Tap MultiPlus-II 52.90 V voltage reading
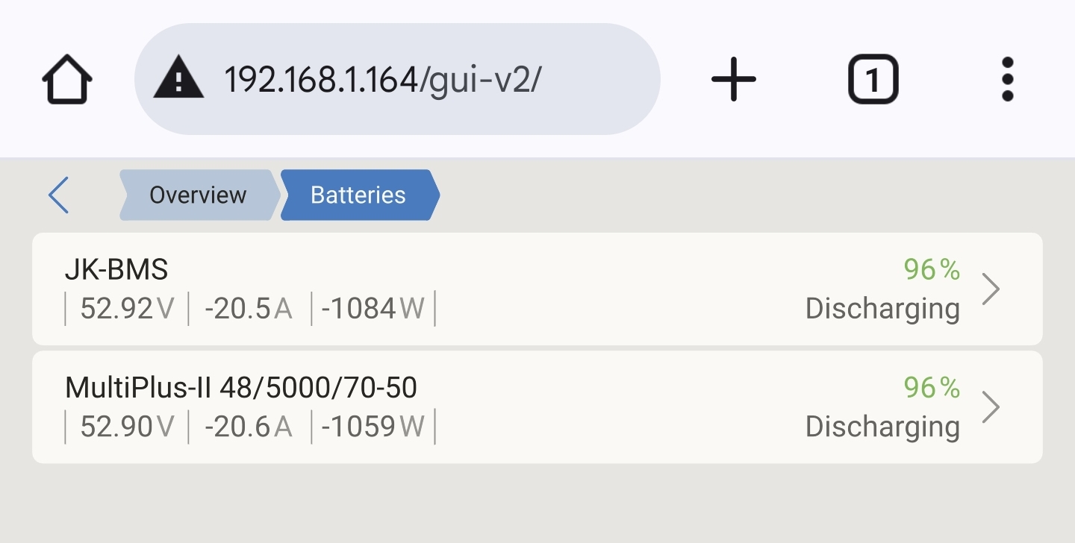Image resolution: width=1075 pixels, height=543 pixels. [127, 427]
